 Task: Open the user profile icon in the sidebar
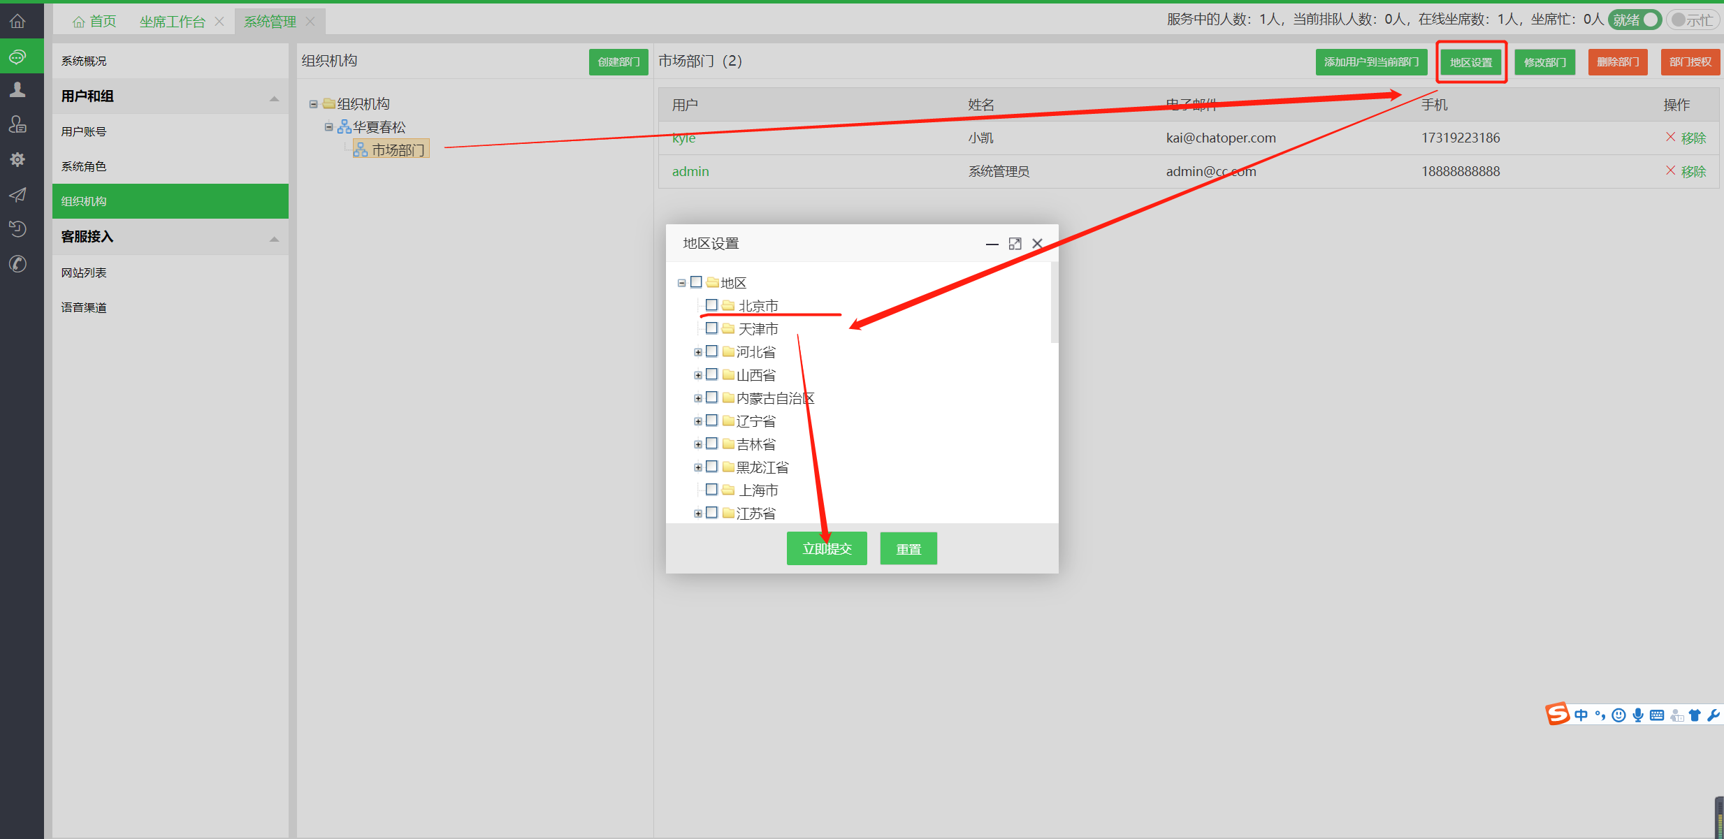coord(17,89)
